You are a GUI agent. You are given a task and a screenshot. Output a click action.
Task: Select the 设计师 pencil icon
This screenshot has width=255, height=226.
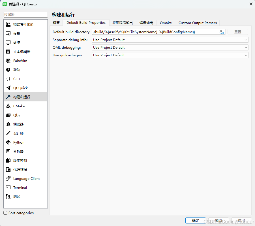[x=8, y=133]
